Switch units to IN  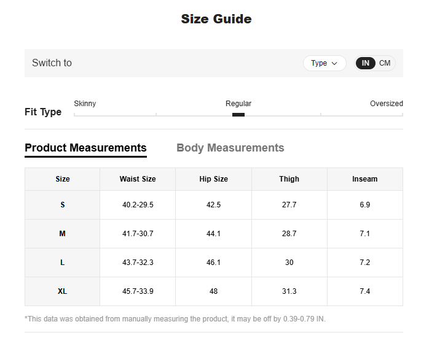tap(366, 63)
